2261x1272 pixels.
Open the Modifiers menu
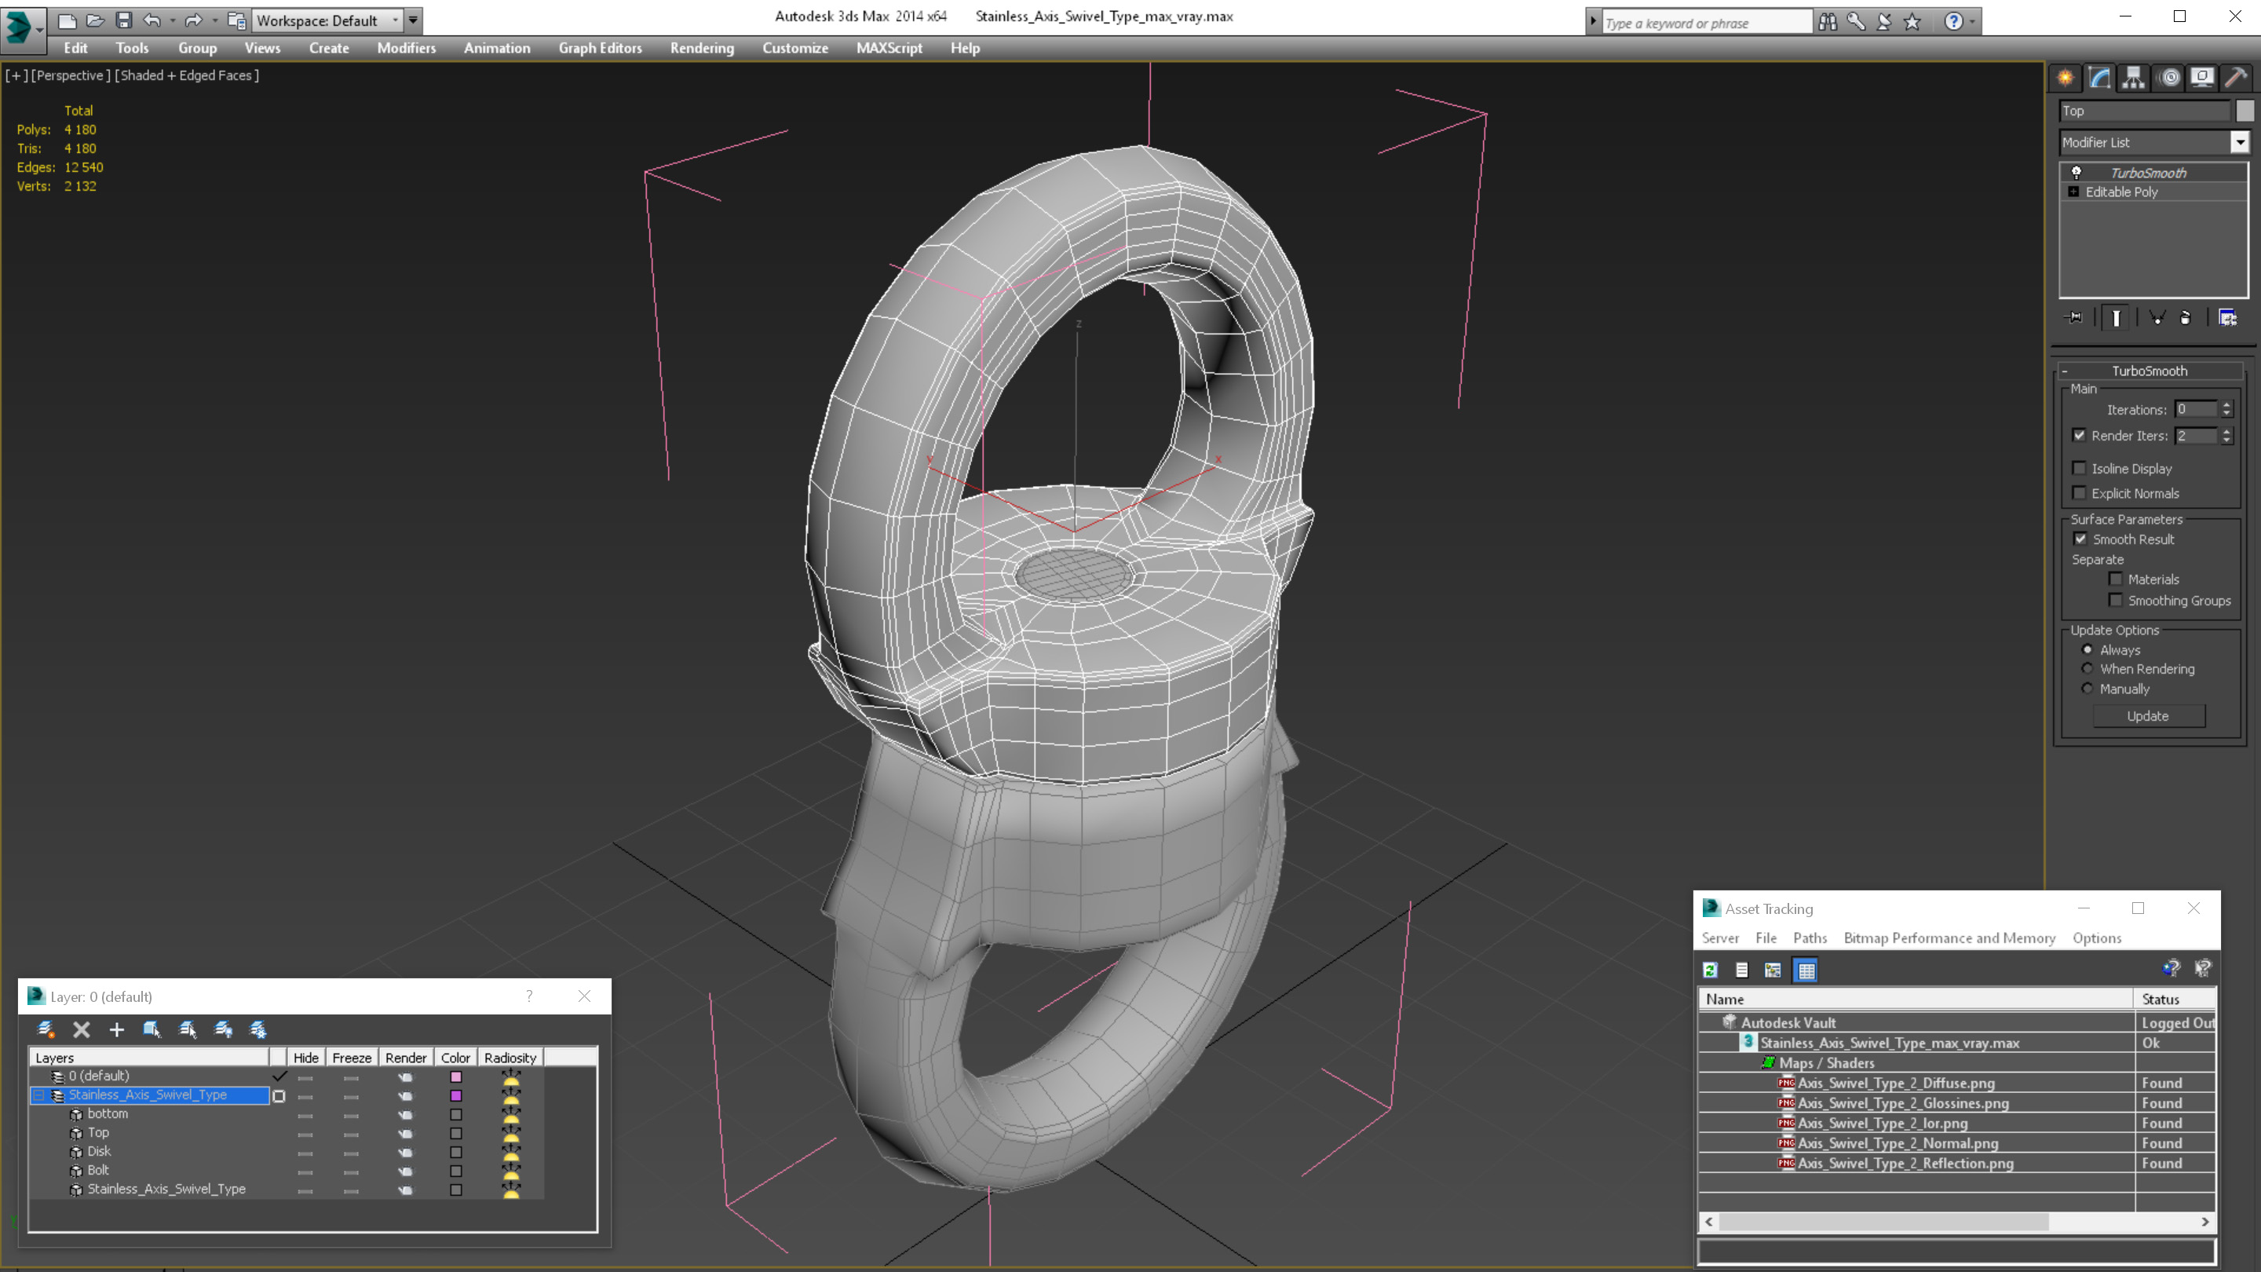[406, 48]
